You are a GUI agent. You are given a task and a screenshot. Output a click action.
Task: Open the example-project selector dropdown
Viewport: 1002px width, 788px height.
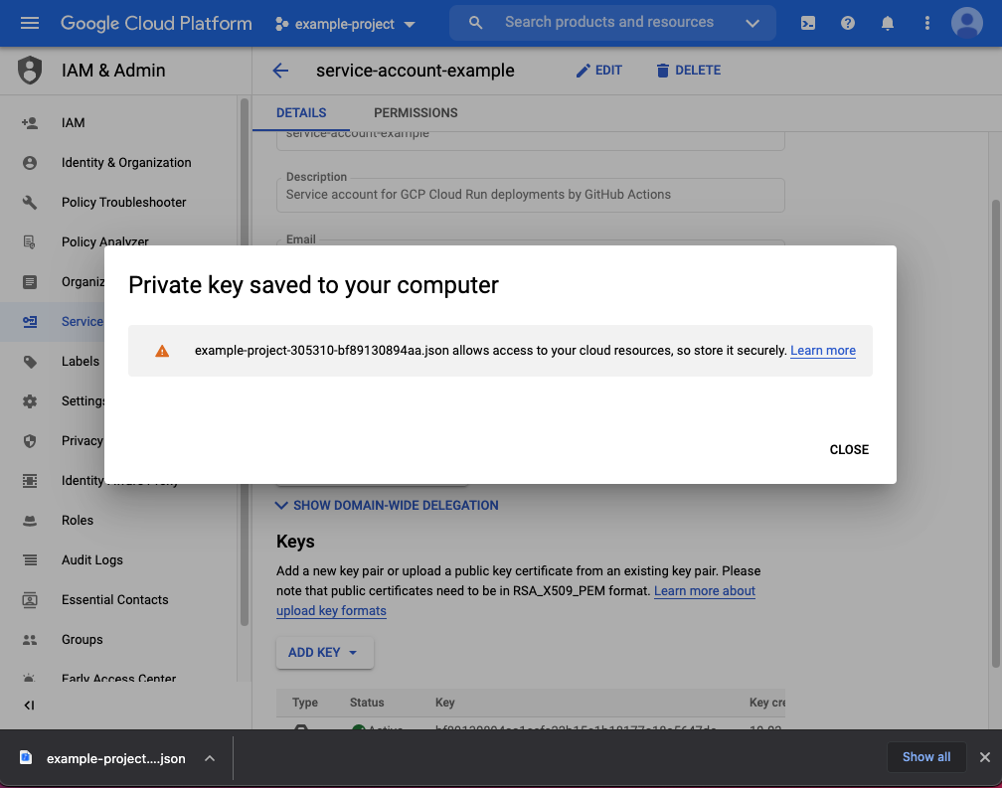(x=346, y=24)
